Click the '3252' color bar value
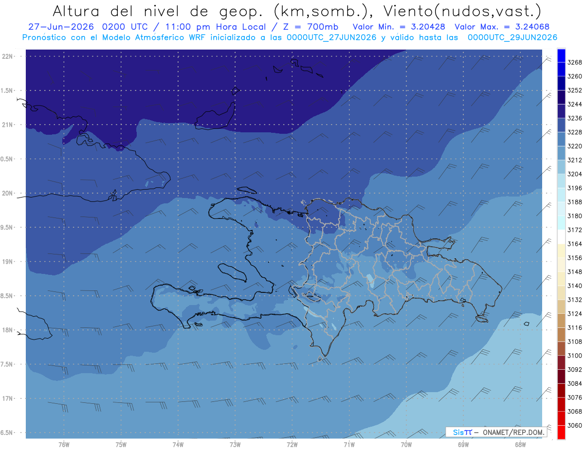Viewport: 584px width, 451px height. click(575, 90)
